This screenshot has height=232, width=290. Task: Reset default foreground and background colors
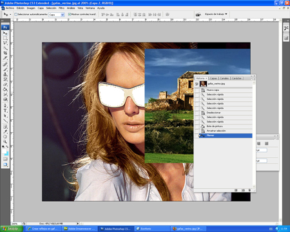3,146
